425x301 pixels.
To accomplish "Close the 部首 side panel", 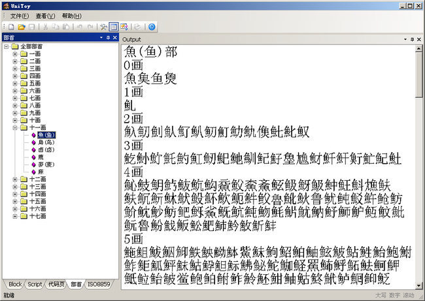I will point(115,38).
